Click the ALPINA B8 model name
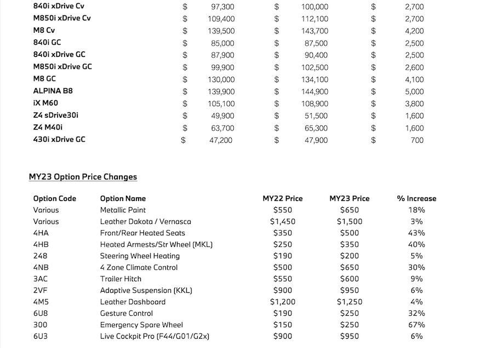This screenshot has height=348, width=493. point(53,91)
